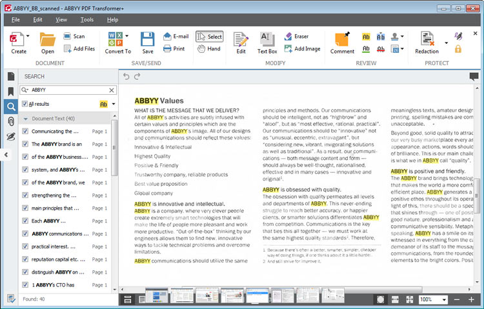This screenshot has width=484, height=309.
Task: Click the ABBYY search input field
Action: click(68, 90)
